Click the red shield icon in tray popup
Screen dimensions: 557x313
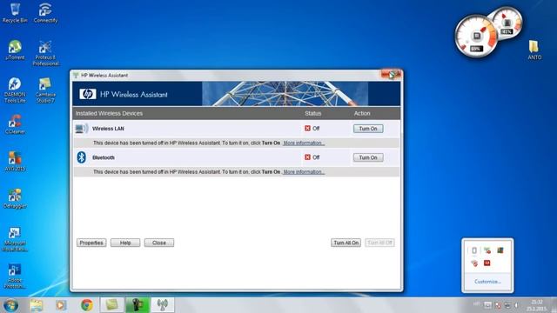[x=474, y=263]
